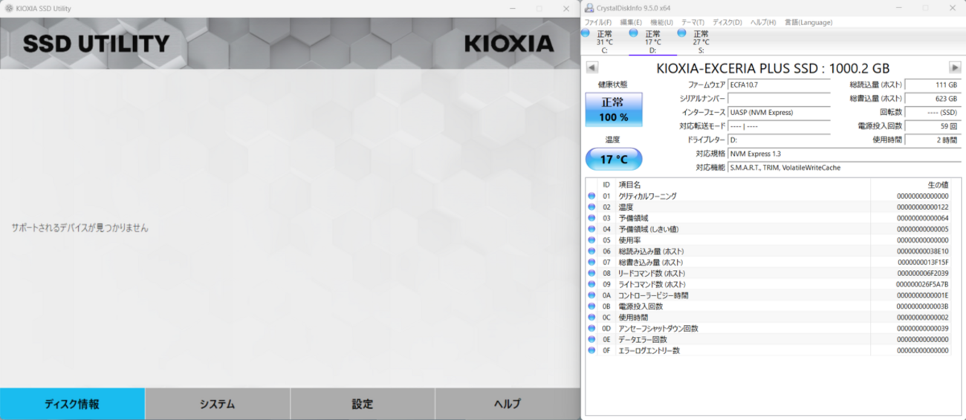Switch to 設定 tab in SSD Utility

click(x=362, y=404)
